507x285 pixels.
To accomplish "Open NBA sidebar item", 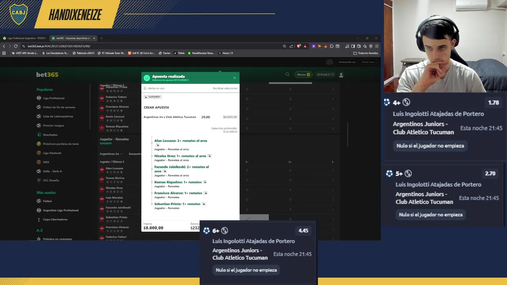I will [x=43, y=162].
